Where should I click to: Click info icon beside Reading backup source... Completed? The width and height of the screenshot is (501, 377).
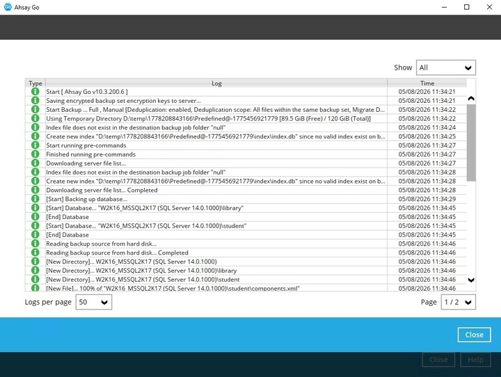pyautogui.click(x=35, y=252)
